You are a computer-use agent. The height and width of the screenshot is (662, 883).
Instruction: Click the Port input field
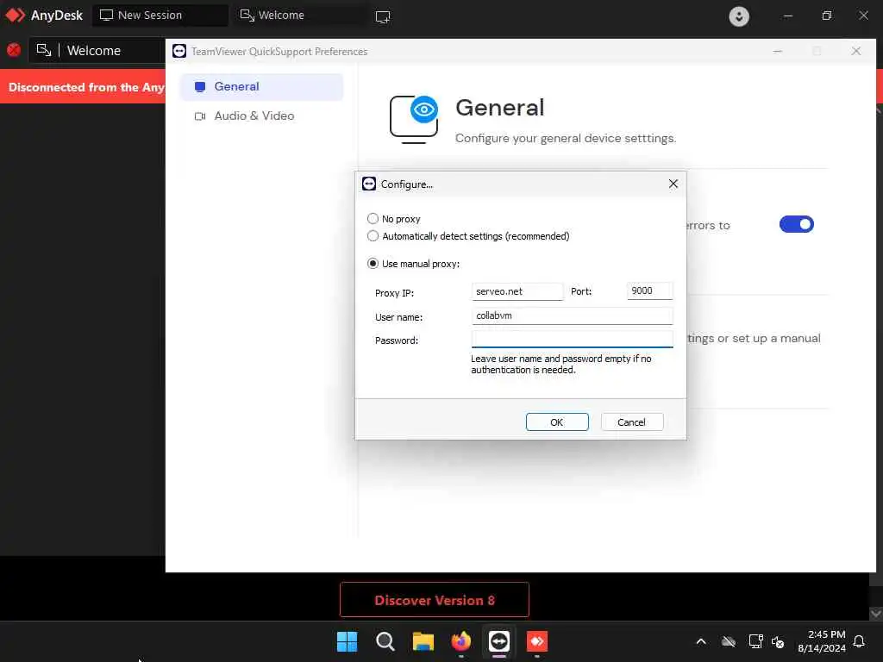point(650,291)
